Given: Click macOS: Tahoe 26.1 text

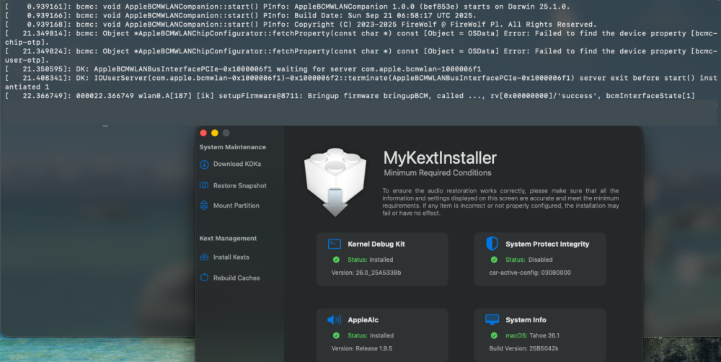Looking at the screenshot, I should (x=533, y=336).
